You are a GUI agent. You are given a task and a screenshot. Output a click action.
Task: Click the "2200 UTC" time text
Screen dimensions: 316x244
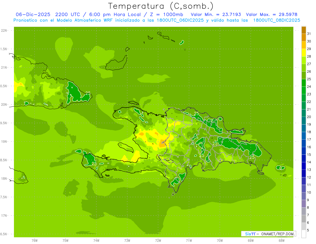(68, 14)
